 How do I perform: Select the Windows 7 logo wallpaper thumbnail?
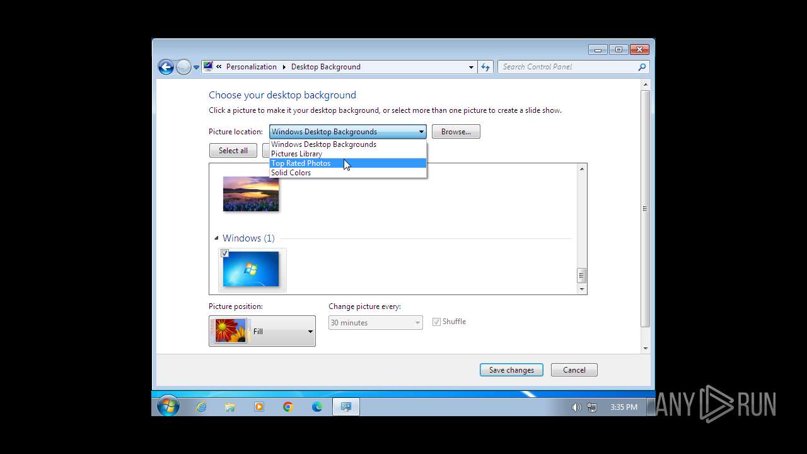coord(251,269)
